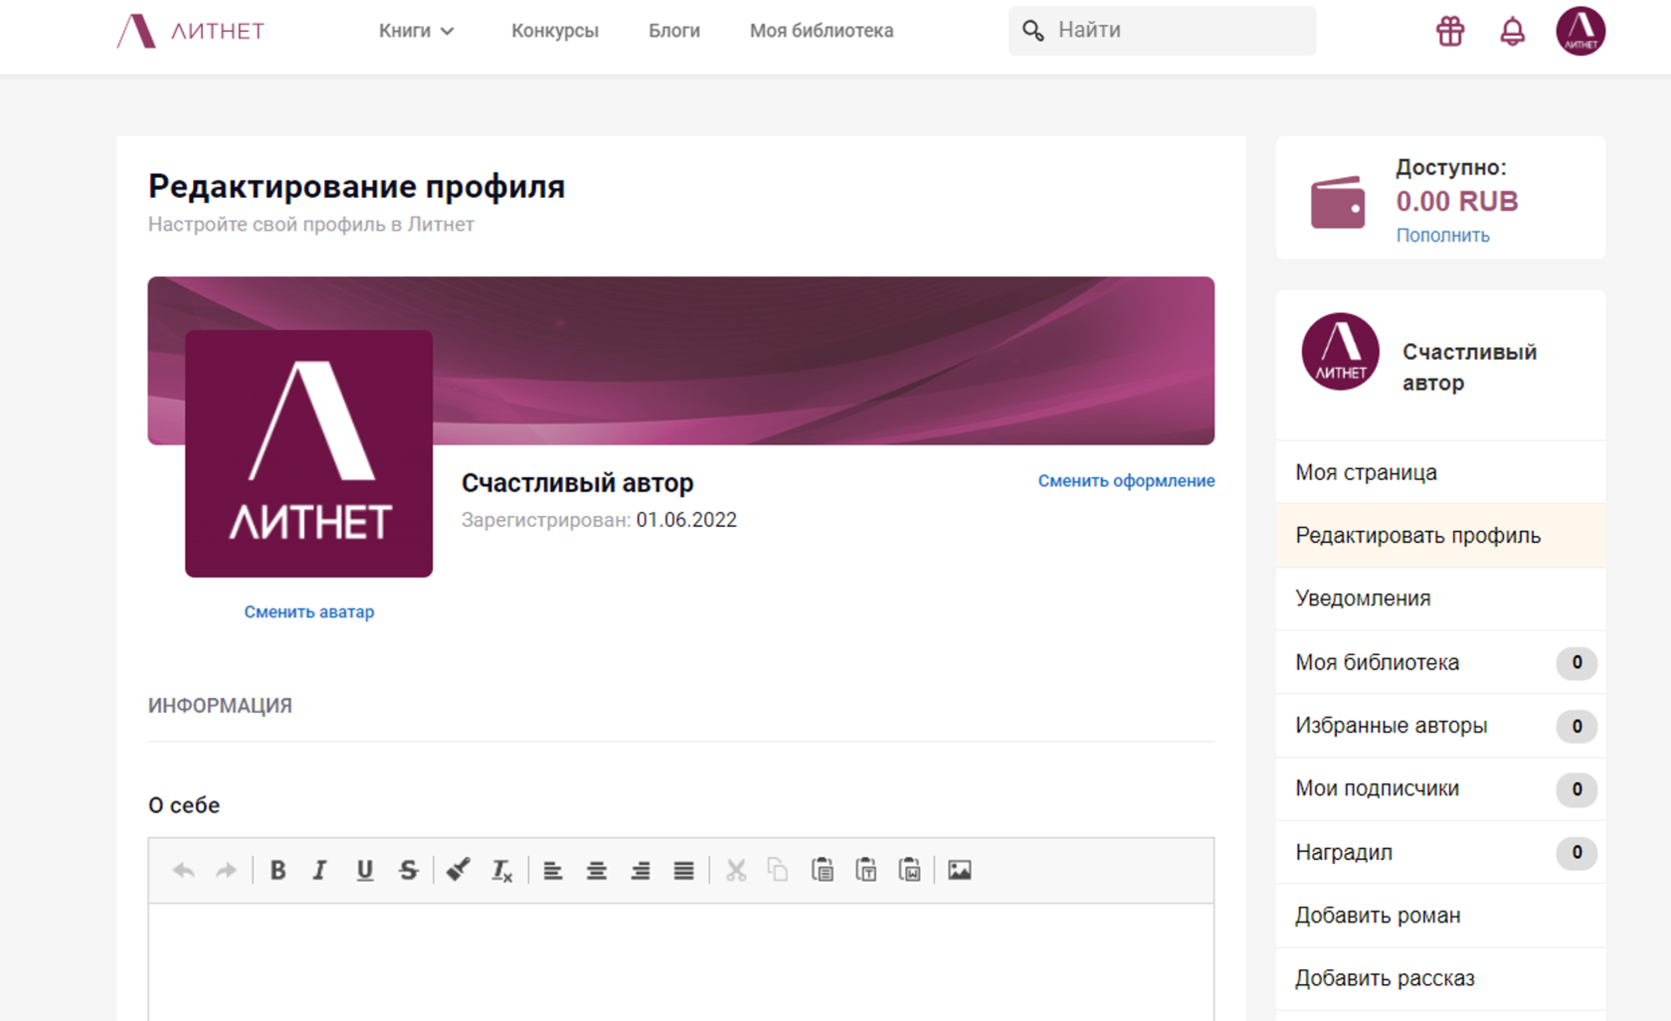Open Моя страница in sidebar
This screenshot has height=1021, width=1671.
pyautogui.click(x=1440, y=472)
